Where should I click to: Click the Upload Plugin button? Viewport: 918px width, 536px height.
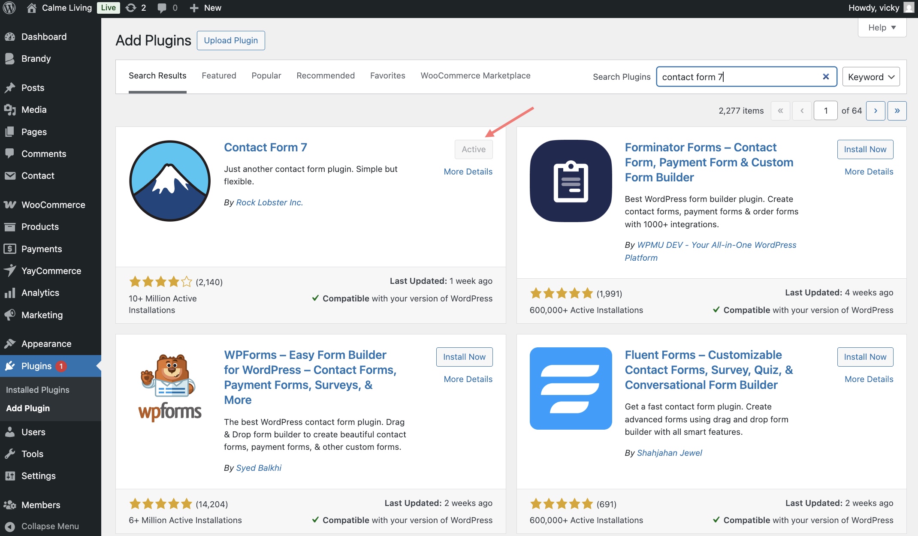231,40
